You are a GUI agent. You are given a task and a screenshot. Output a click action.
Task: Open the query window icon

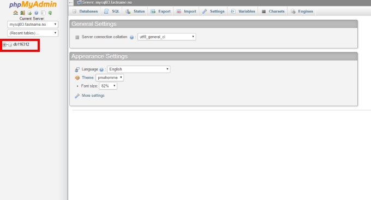pos(29,13)
